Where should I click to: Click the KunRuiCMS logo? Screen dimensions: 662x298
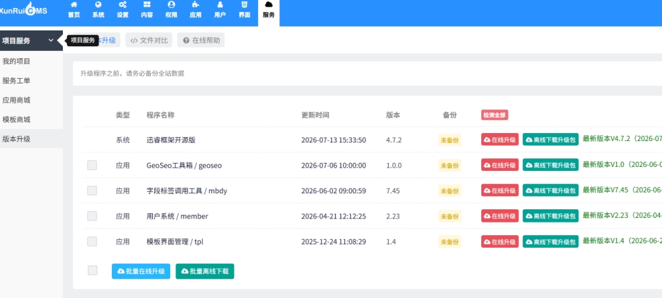(x=24, y=10)
